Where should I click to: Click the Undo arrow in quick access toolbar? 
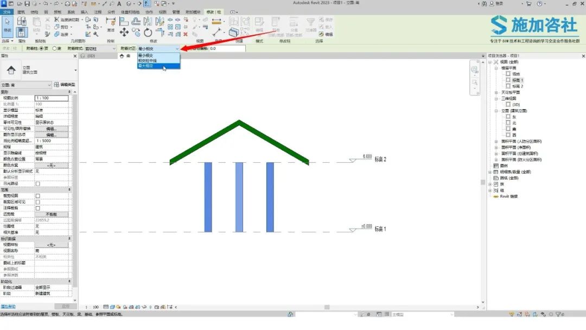point(46,3)
